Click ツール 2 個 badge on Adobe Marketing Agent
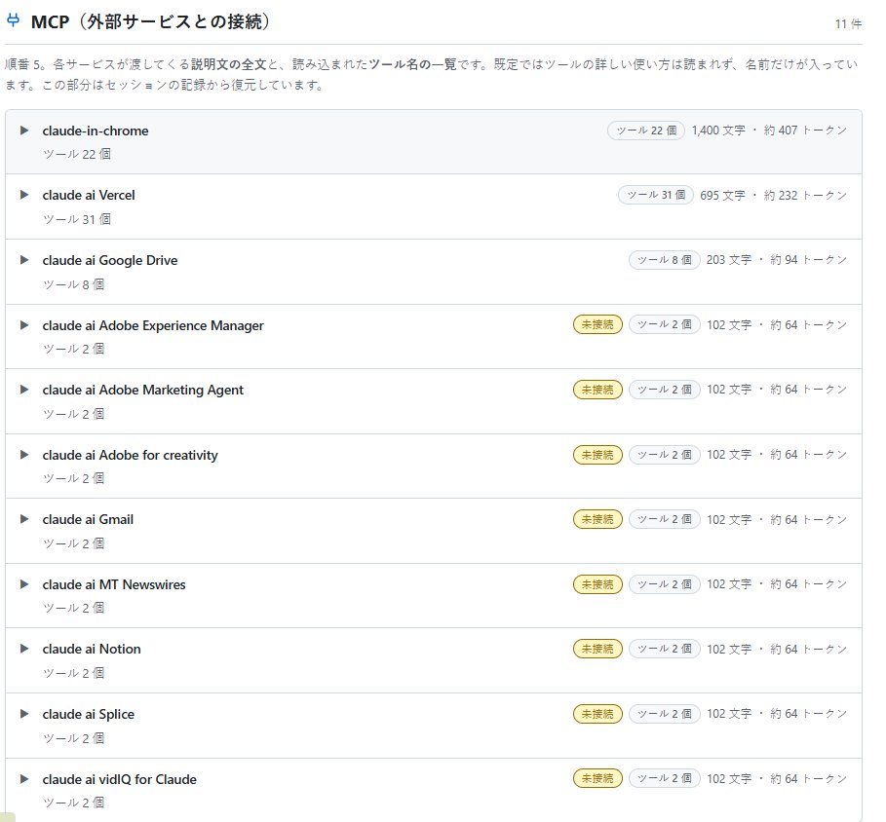 pos(664,390)
